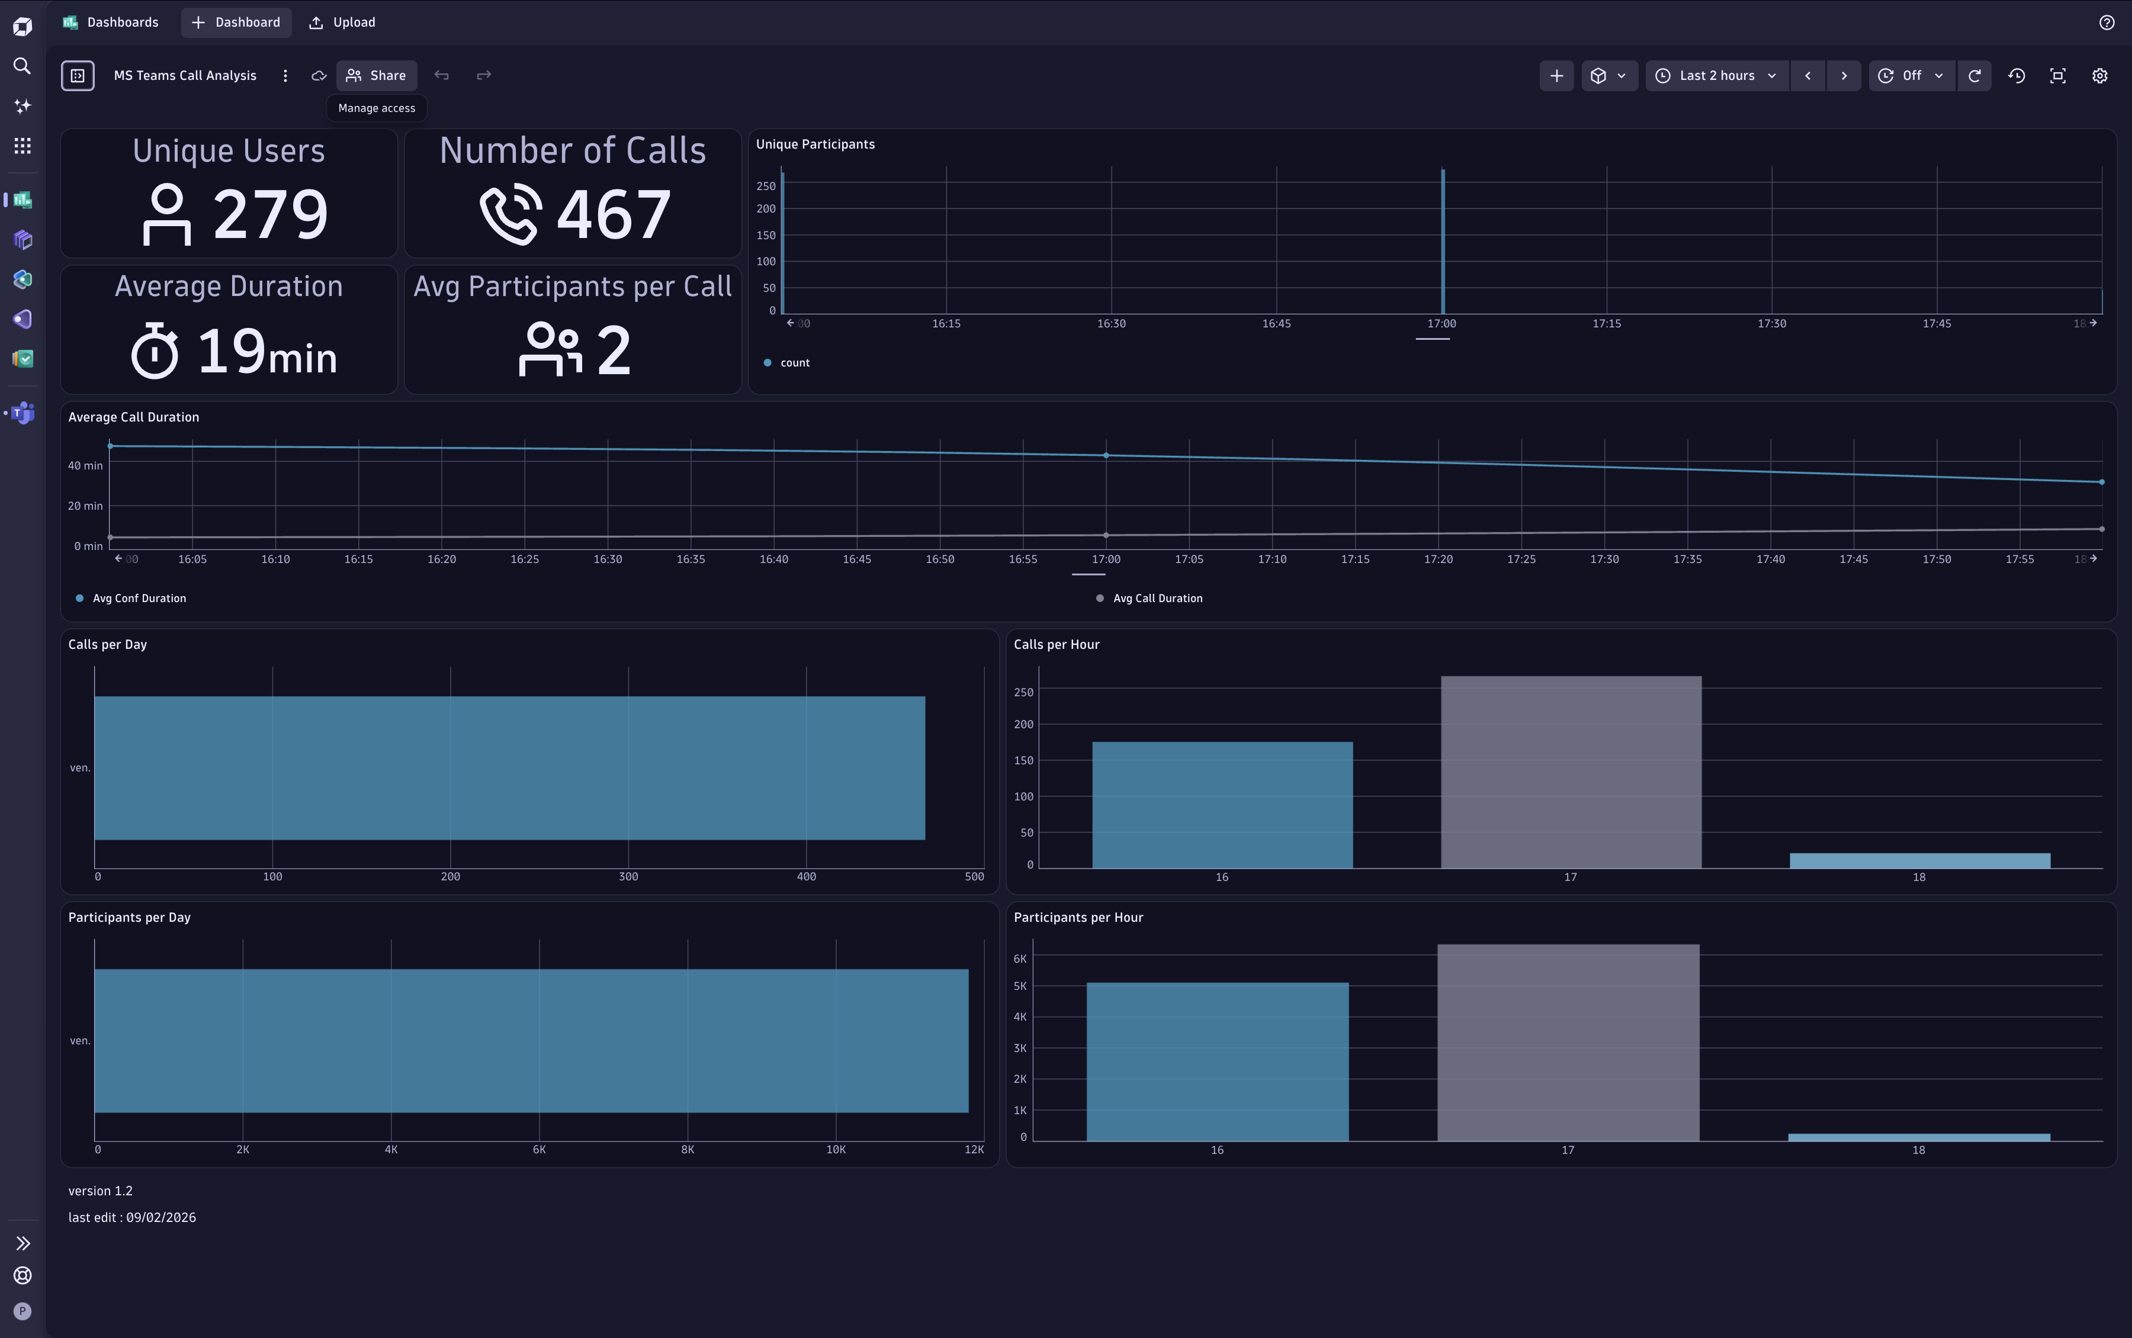Click the Upload button in the top bar
The width and height of the screenshot is (2132, 1338).
coord(342,22)
